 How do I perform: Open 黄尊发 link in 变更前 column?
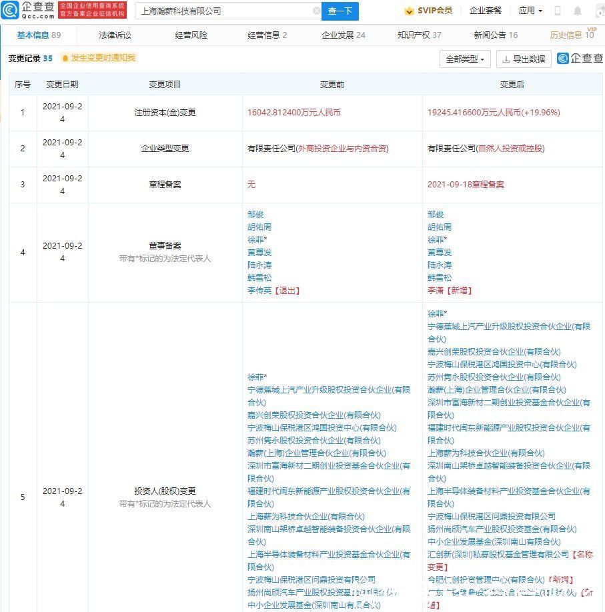point(259,253)
